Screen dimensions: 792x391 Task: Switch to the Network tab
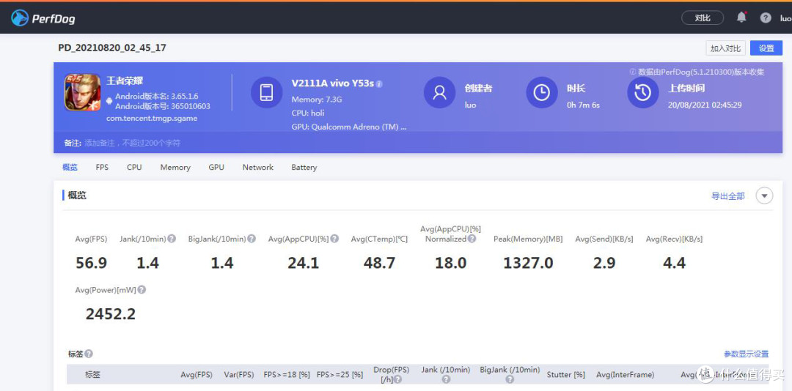point(257,167)
